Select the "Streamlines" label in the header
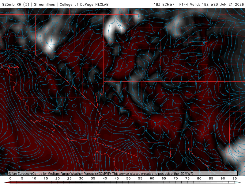This screenshot has height=184, width=245. click(x=44, y=4)
